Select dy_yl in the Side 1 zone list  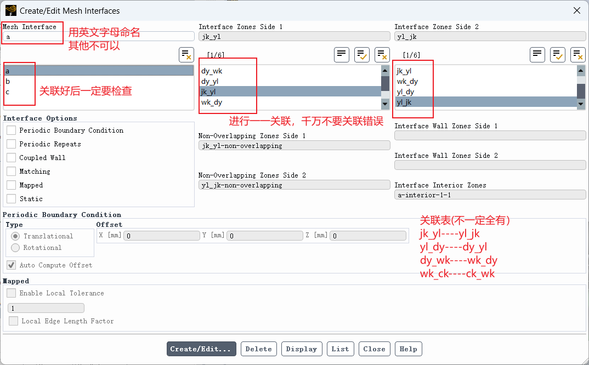tap(290, 81)
